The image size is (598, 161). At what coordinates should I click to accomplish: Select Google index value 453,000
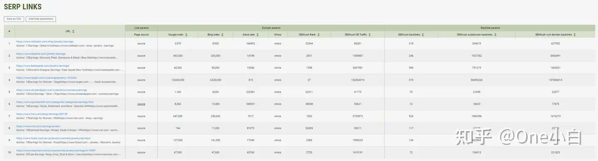point(178,55)
